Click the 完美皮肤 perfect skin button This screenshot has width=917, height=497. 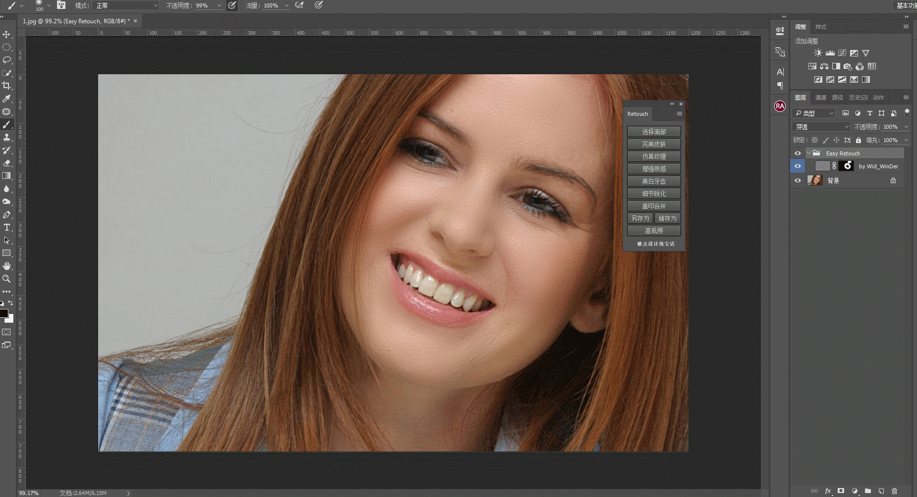[654, 144]
